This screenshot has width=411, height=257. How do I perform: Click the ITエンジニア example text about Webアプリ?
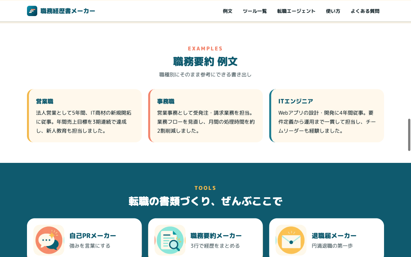tap(327, 122)
